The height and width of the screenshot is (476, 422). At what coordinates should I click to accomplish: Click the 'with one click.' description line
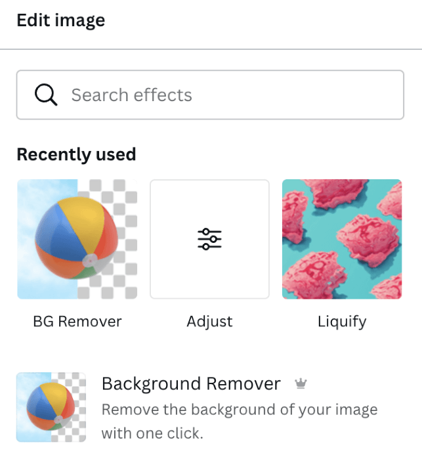[152, 433]
